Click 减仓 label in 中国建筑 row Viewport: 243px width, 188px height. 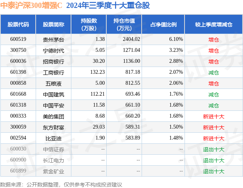pos(213,95)
